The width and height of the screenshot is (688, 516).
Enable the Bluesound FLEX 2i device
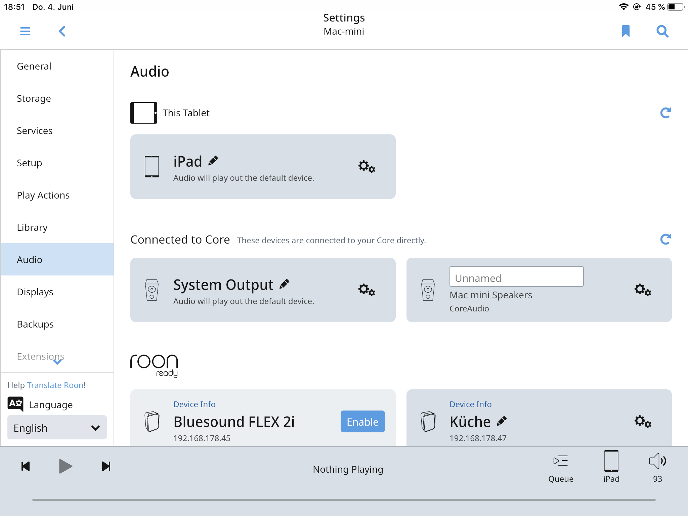(362, 421)
